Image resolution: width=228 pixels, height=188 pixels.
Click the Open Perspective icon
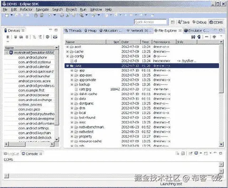173,22
